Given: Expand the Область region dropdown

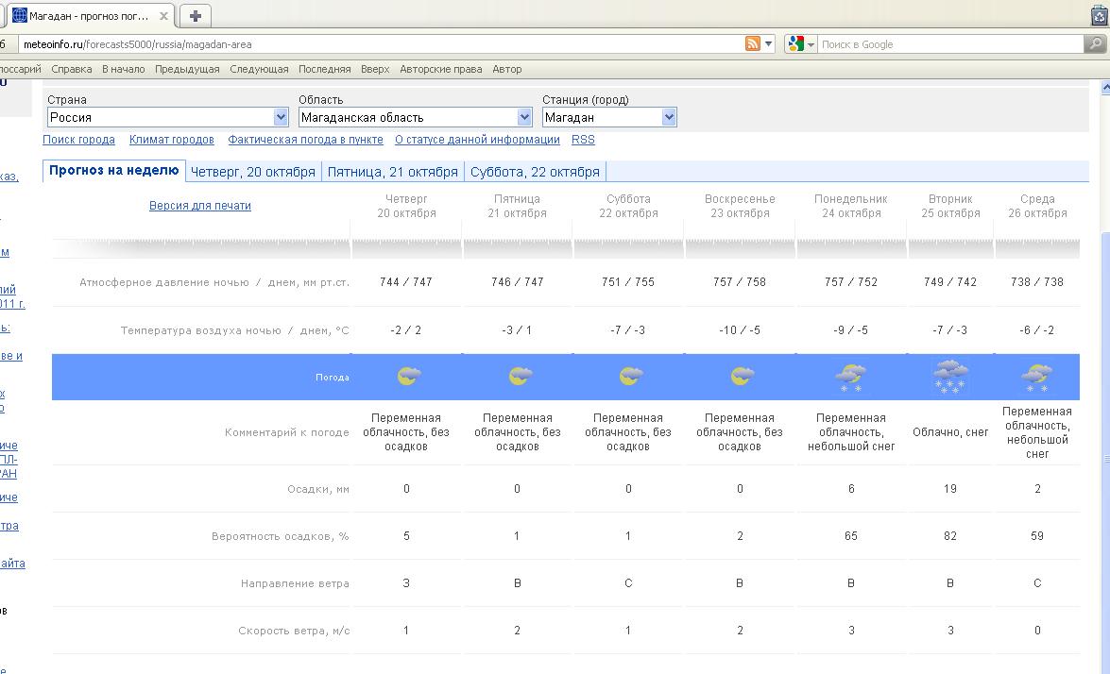Looking at the screenshot, I should pyautogui.click(x=524, y=117).
